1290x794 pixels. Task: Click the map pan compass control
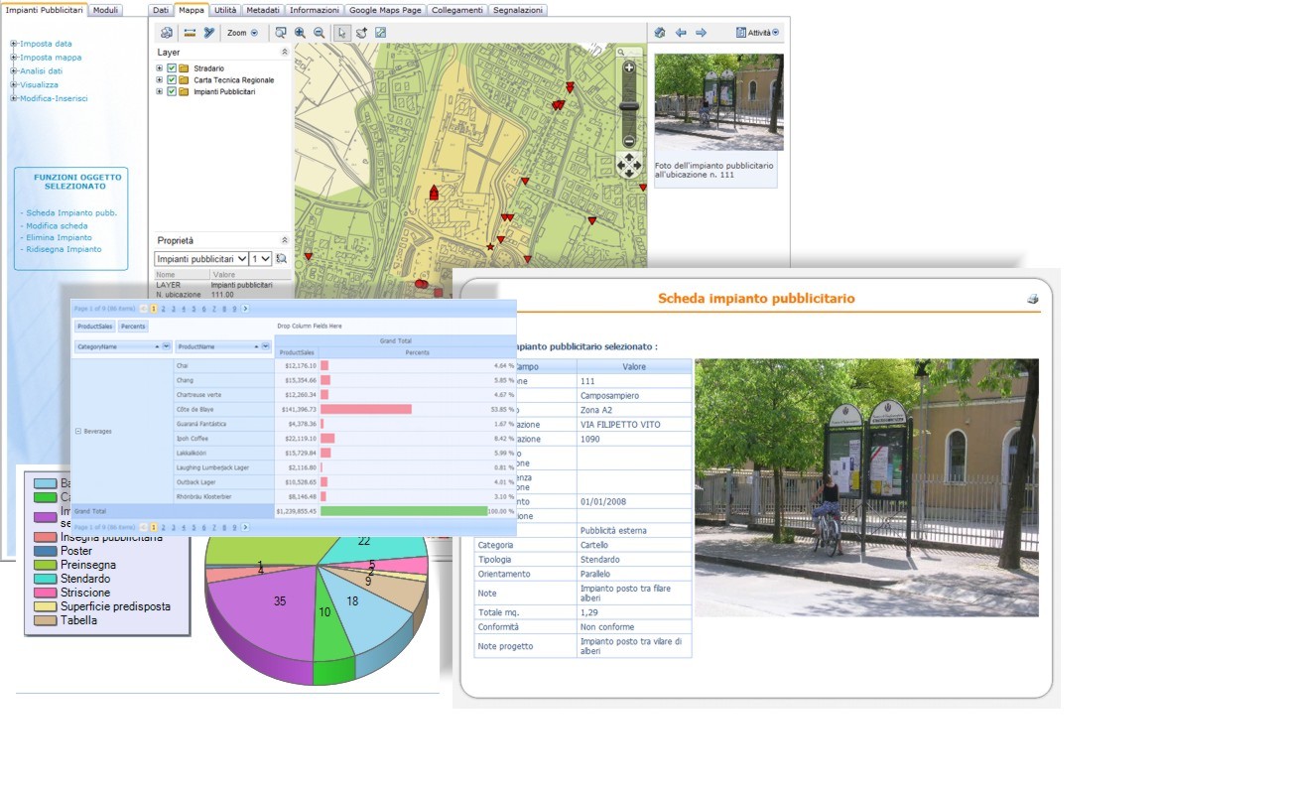[629, 166]
